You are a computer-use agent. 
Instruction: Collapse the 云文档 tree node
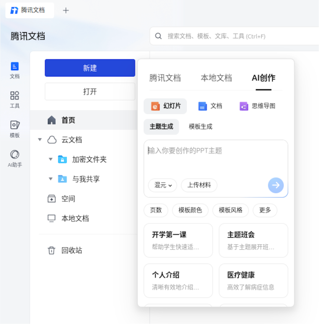[x=40, y=140]
